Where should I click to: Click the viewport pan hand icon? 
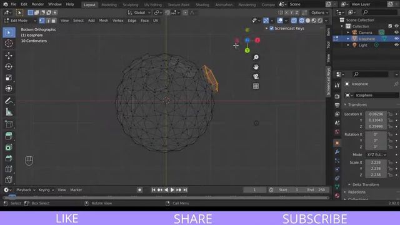pyautogui.click(x=256, y=67)
